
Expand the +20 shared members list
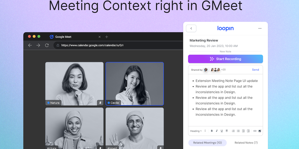tap(223, 70)
